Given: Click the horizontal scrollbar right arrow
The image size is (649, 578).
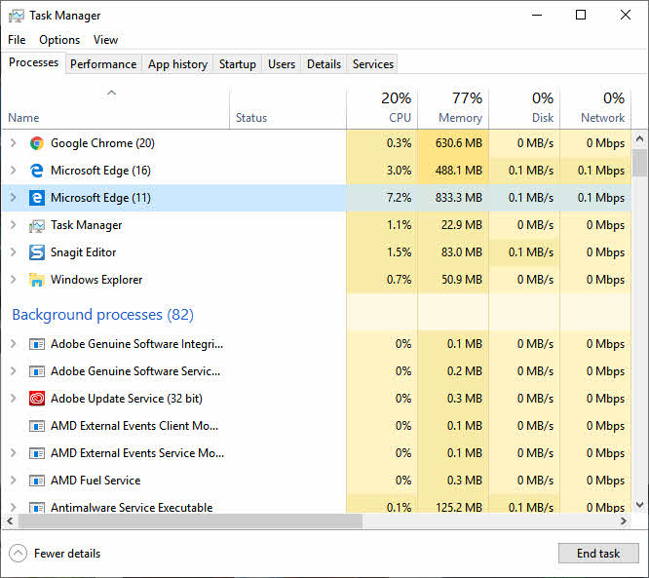Looking at the screenshot, I should coord(624,521).
